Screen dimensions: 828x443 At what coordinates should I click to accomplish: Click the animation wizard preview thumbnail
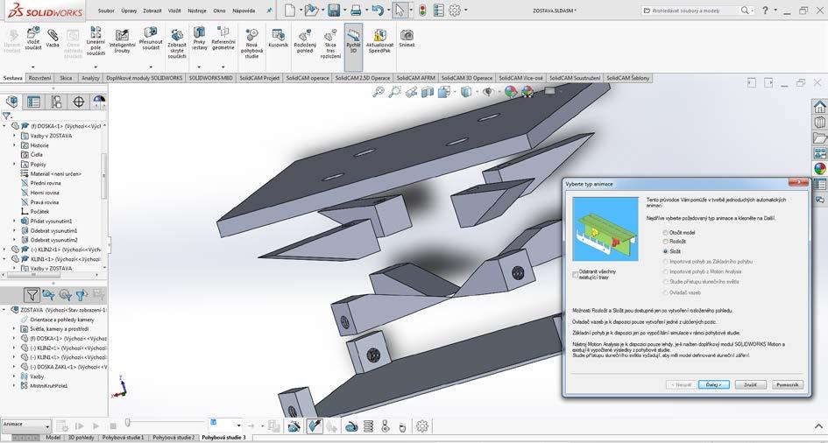605,229
